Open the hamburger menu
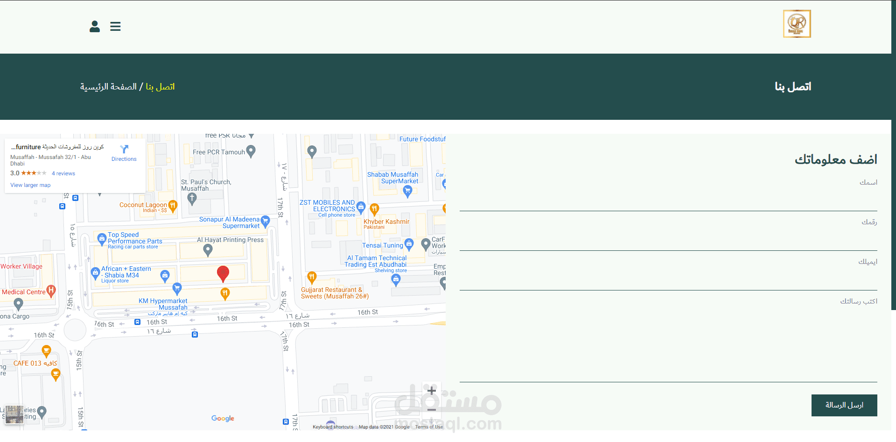The width and height of the screenshot is (896, 442). click(115, 27)
